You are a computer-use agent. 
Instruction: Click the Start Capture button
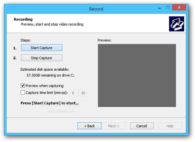(x=42, y=48)
